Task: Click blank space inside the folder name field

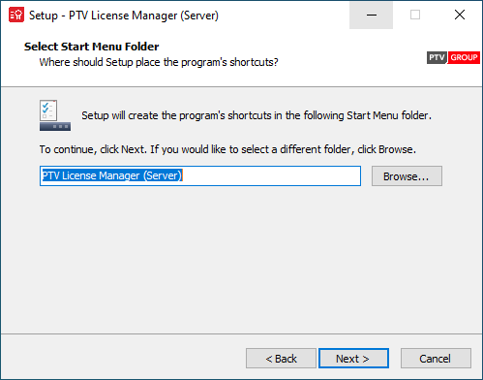Action: [271, 176]
